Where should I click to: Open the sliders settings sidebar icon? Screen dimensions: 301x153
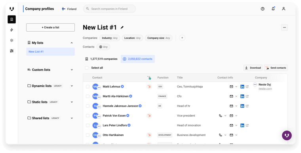tap(12, 51)
